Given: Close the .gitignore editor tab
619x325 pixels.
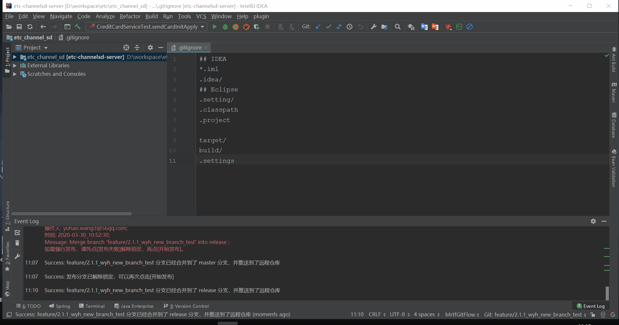Looking at the screenshot, I should click(x=206, y=48).
